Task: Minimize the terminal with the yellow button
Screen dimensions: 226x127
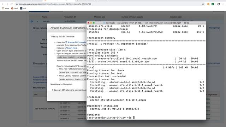Action: [91, 23]
